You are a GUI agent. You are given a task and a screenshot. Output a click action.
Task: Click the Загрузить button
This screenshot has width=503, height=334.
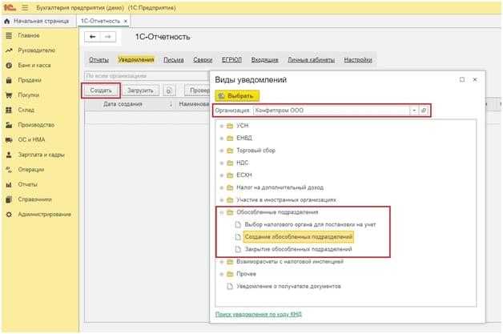140,91
